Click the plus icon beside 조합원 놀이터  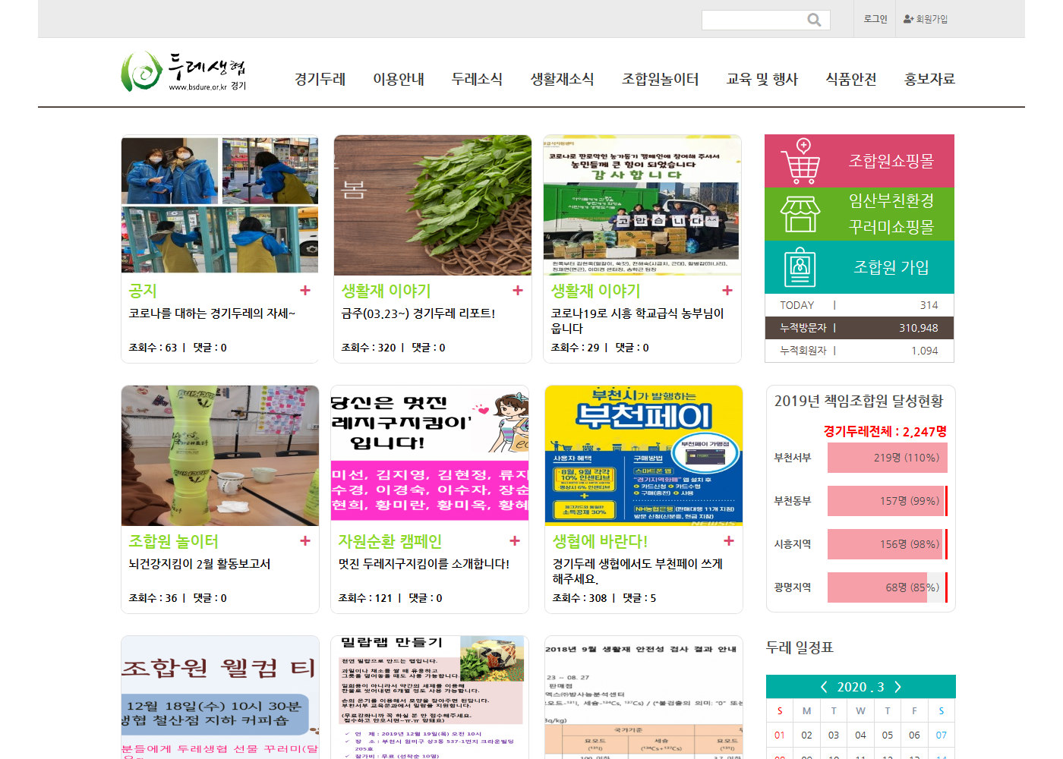[305, 540]
